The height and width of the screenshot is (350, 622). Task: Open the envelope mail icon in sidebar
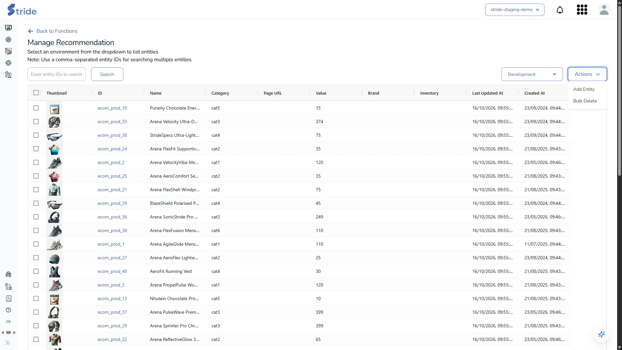pyautogui.click(x=8, y=322)
